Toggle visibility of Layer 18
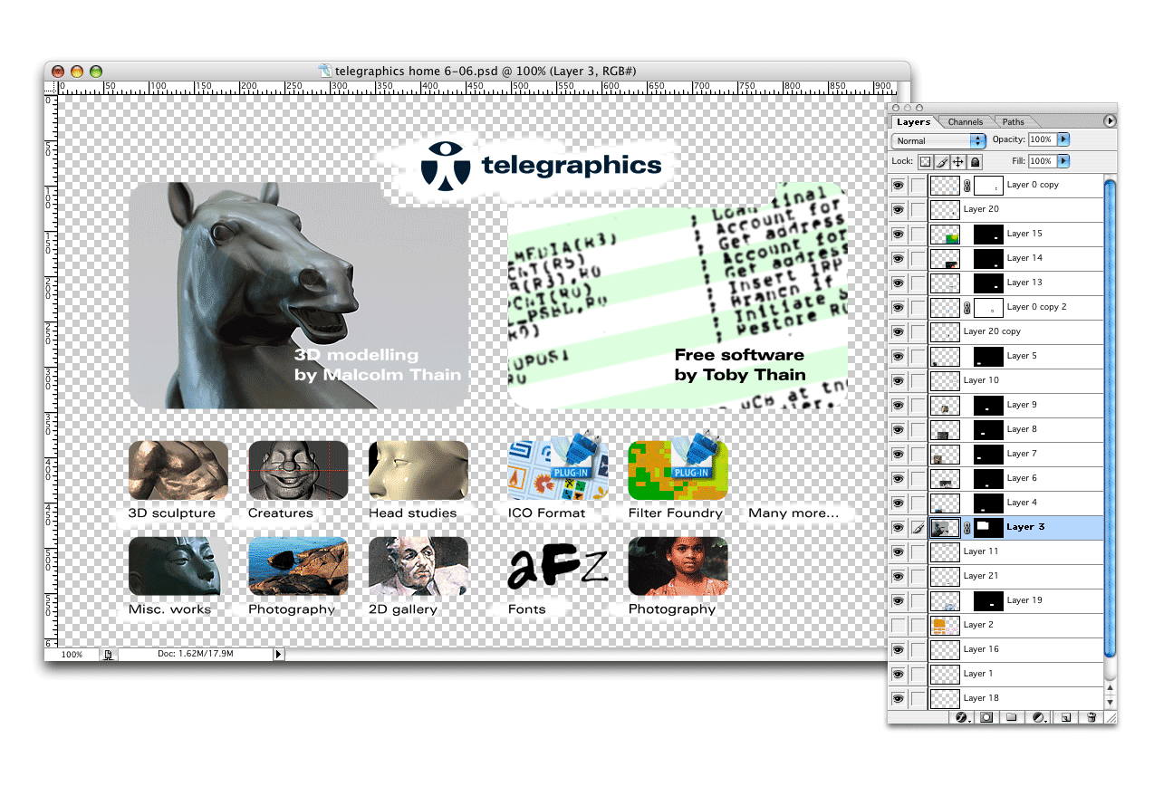The image size is (1154, 786). (x=899, y=698)
